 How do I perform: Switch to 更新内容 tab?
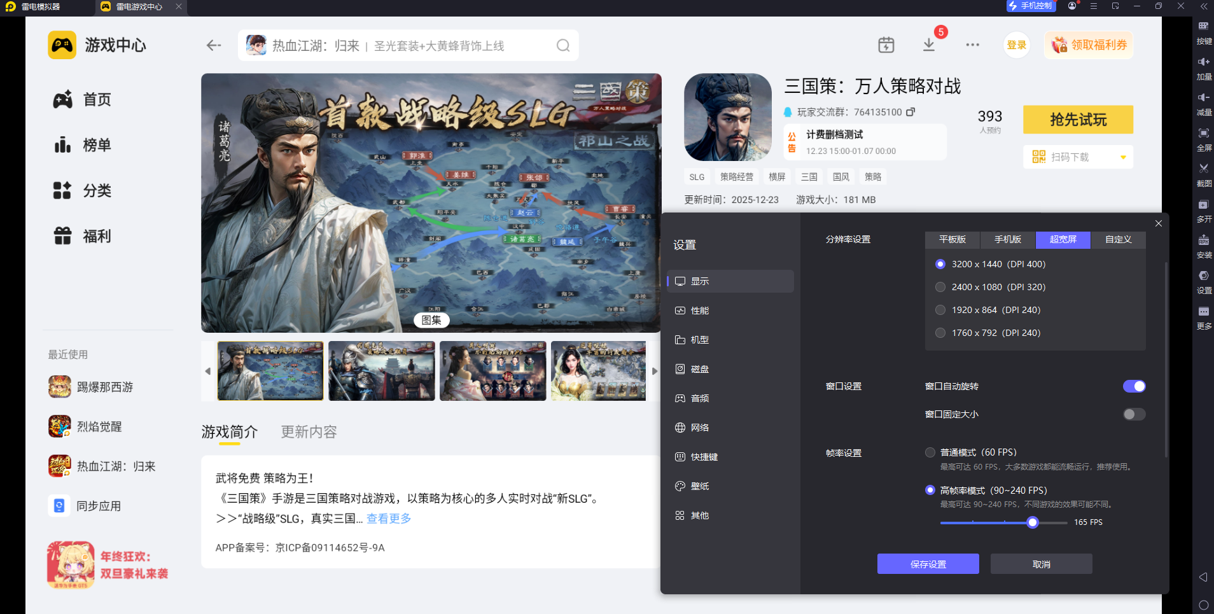coord(309,432)
